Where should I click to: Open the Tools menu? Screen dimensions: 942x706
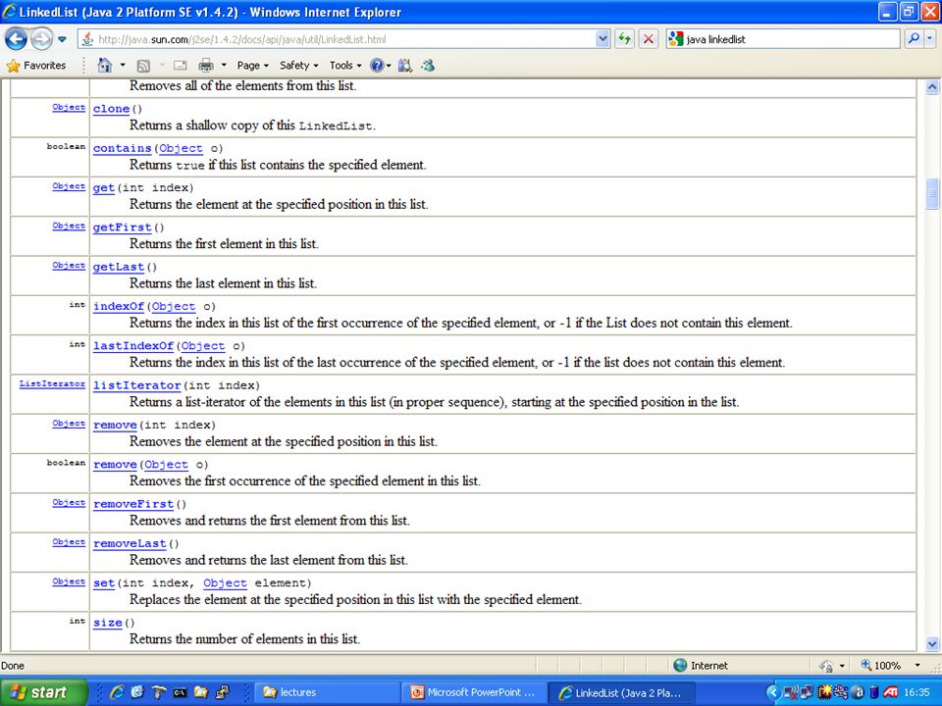click(344, 66)
